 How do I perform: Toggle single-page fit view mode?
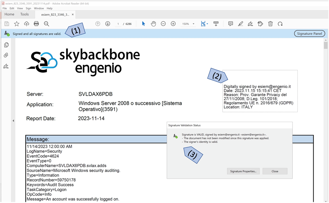(x=203, y=24)
